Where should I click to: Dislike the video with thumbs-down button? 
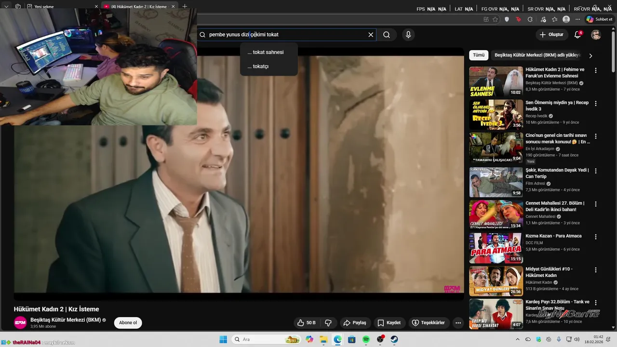[328, 323]
